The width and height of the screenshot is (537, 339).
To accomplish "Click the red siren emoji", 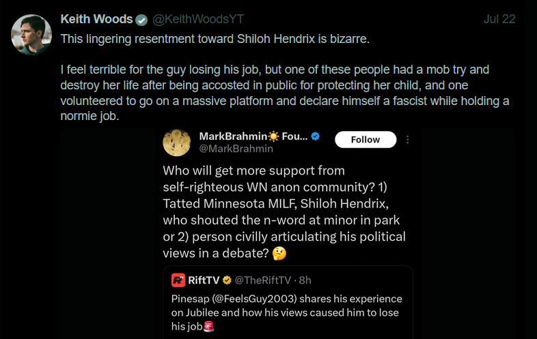I will click(209, 327).
